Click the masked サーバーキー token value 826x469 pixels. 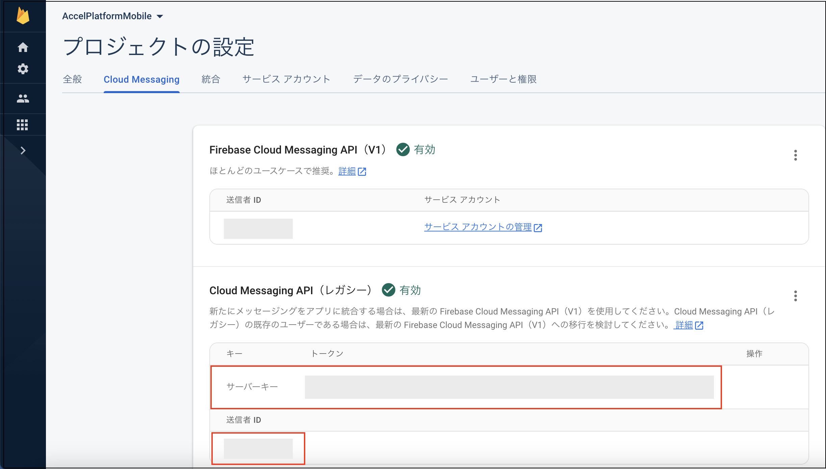pos(509,387)
